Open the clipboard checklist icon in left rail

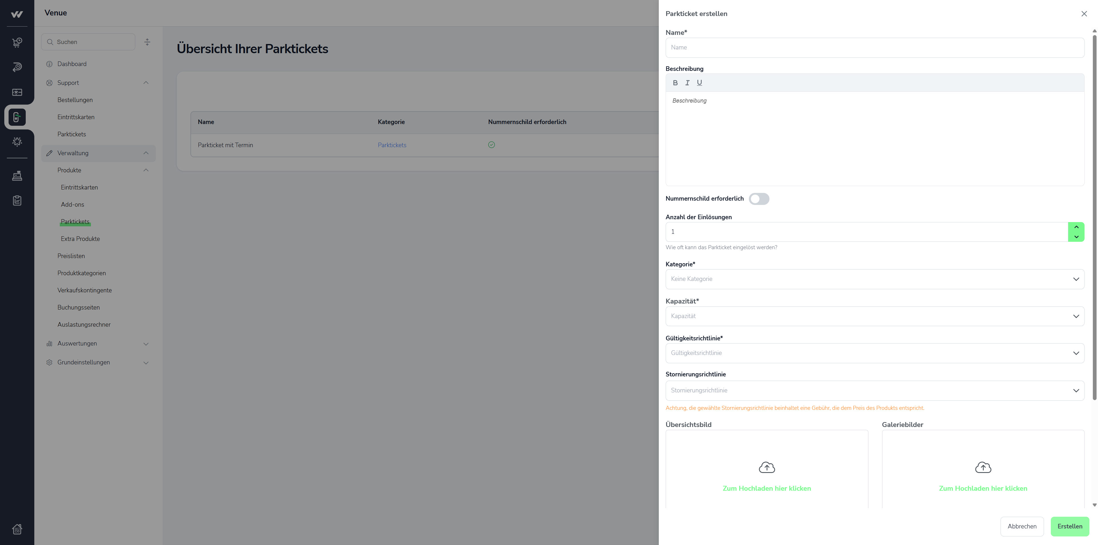(17, 200)
